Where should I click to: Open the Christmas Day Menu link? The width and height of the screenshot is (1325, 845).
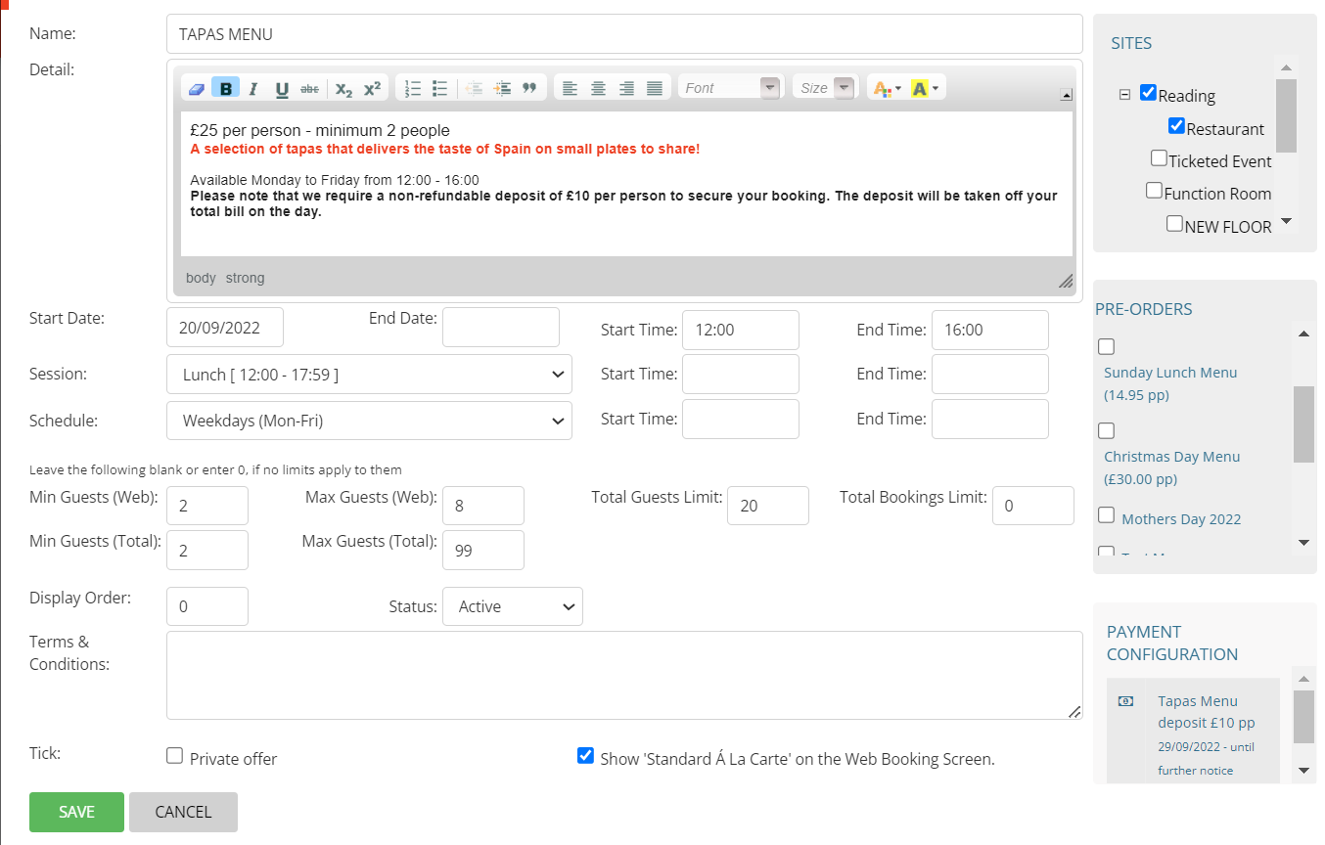1172,467
